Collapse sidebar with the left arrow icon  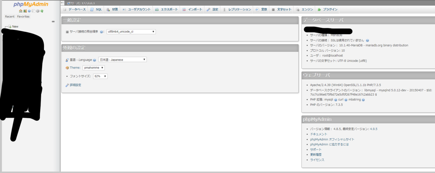click(x=62, y=3)
